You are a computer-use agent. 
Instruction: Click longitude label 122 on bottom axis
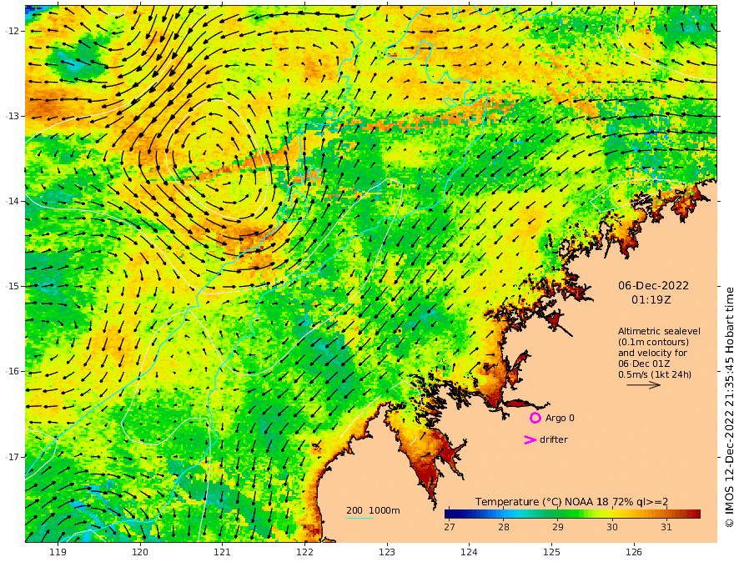point(304,553)
